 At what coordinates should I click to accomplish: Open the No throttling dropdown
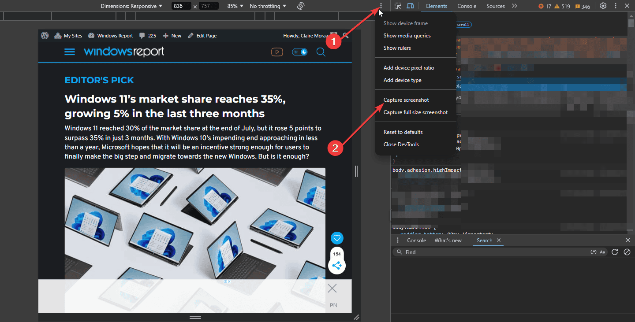coord(268,6)
